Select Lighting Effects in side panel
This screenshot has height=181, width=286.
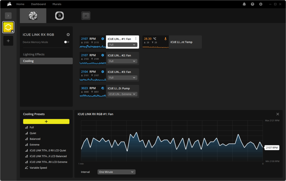pyautogui.click(x=34, y=54)
